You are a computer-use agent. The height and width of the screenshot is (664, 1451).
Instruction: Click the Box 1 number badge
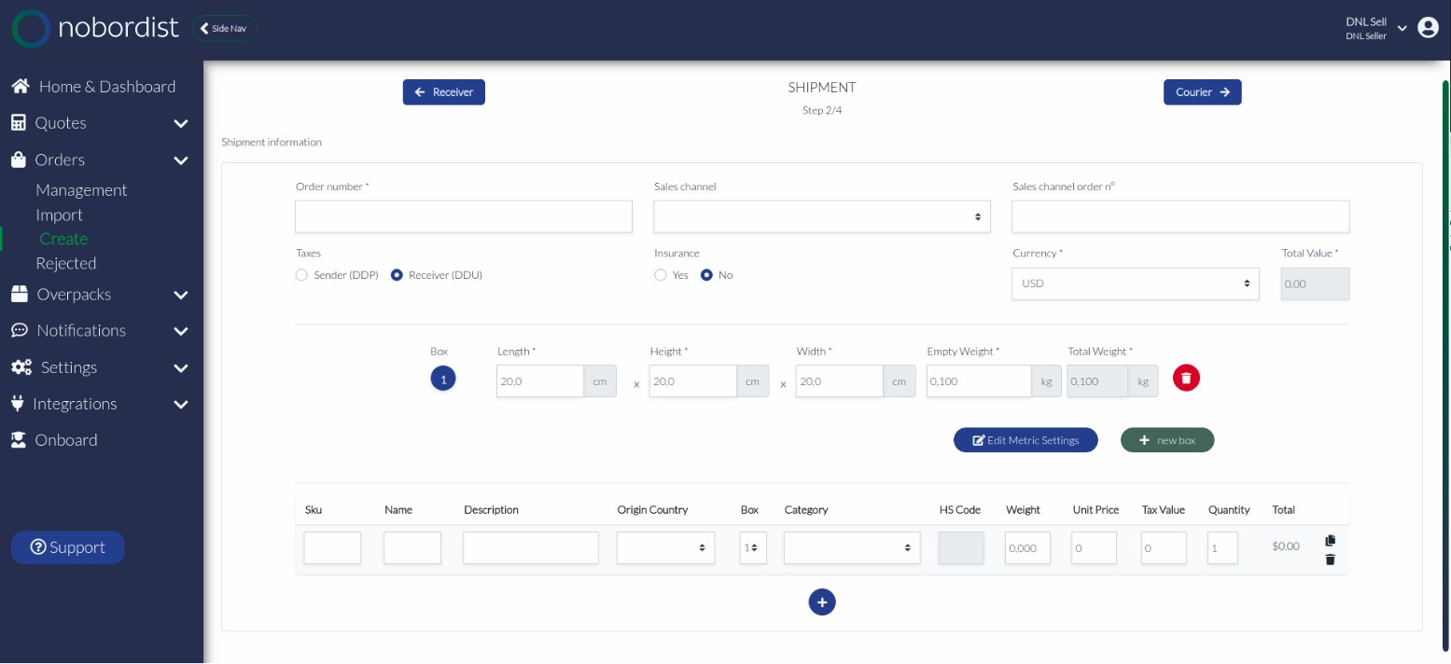click(x=443, y=379)
